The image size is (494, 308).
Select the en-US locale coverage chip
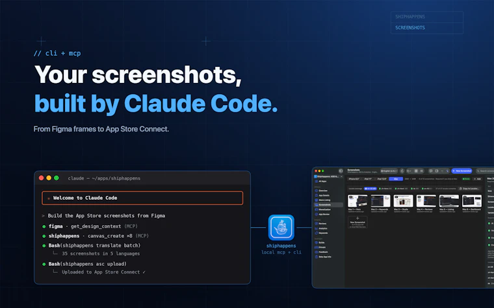(370, 189)
